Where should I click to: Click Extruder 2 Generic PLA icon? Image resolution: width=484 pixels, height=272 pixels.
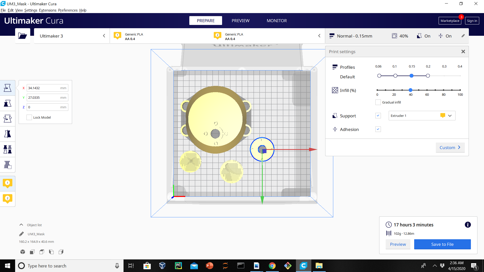[x=218, y=36]
